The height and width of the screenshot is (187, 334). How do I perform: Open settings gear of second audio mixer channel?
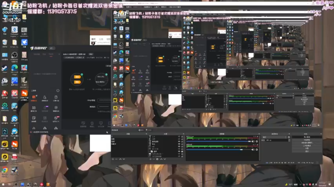point(257,150)
